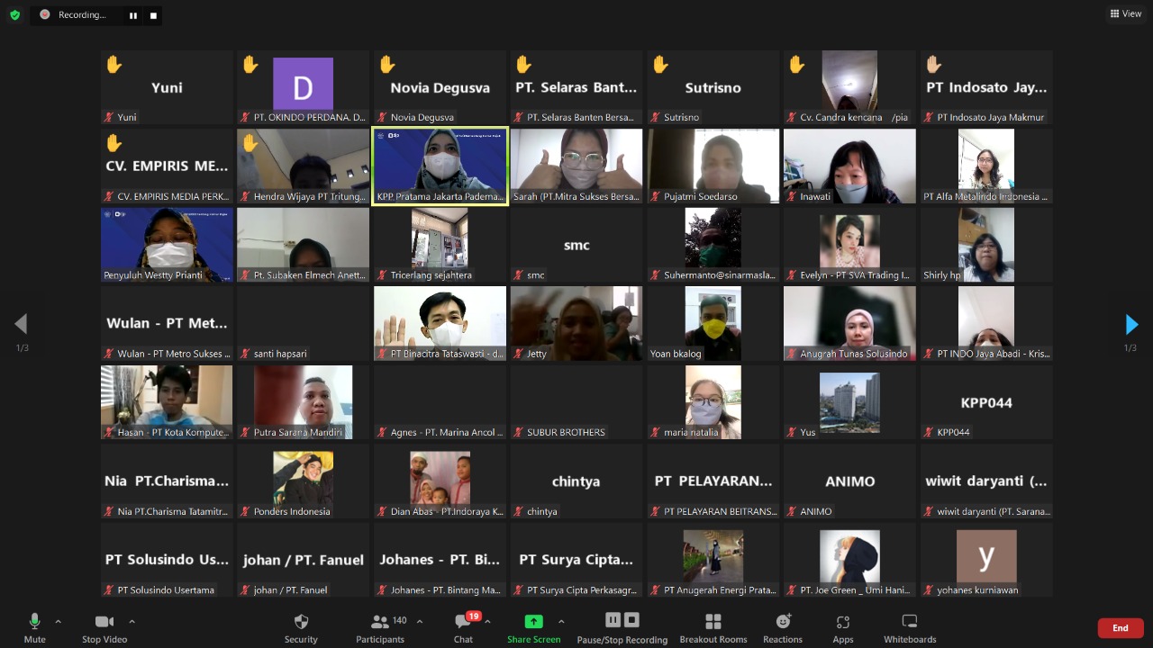Screen dimensions: 1153x648
Task: Open the Chat panel with unread messages
Action: click(x=464, y=622)
